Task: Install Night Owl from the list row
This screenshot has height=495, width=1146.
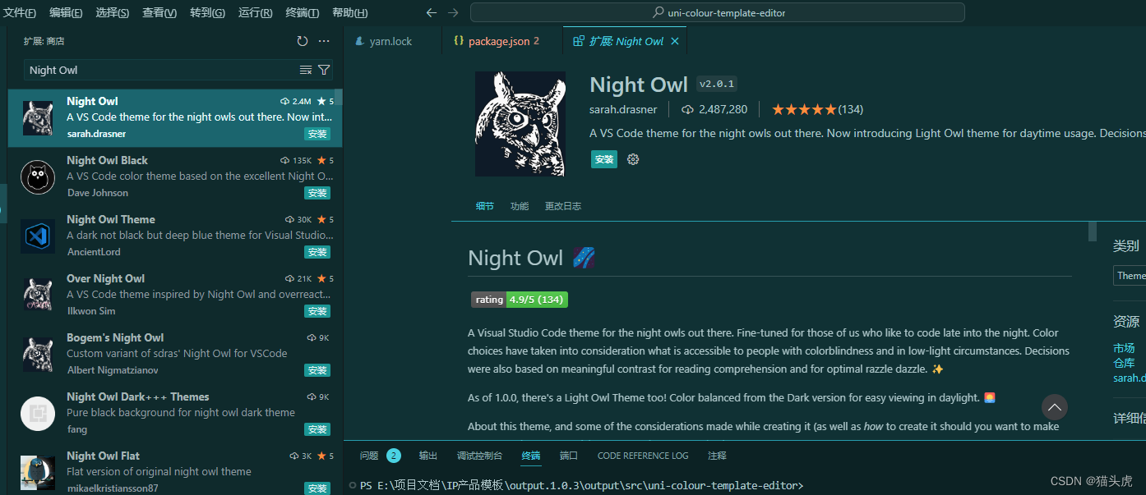Action: (x=317, y=134)
